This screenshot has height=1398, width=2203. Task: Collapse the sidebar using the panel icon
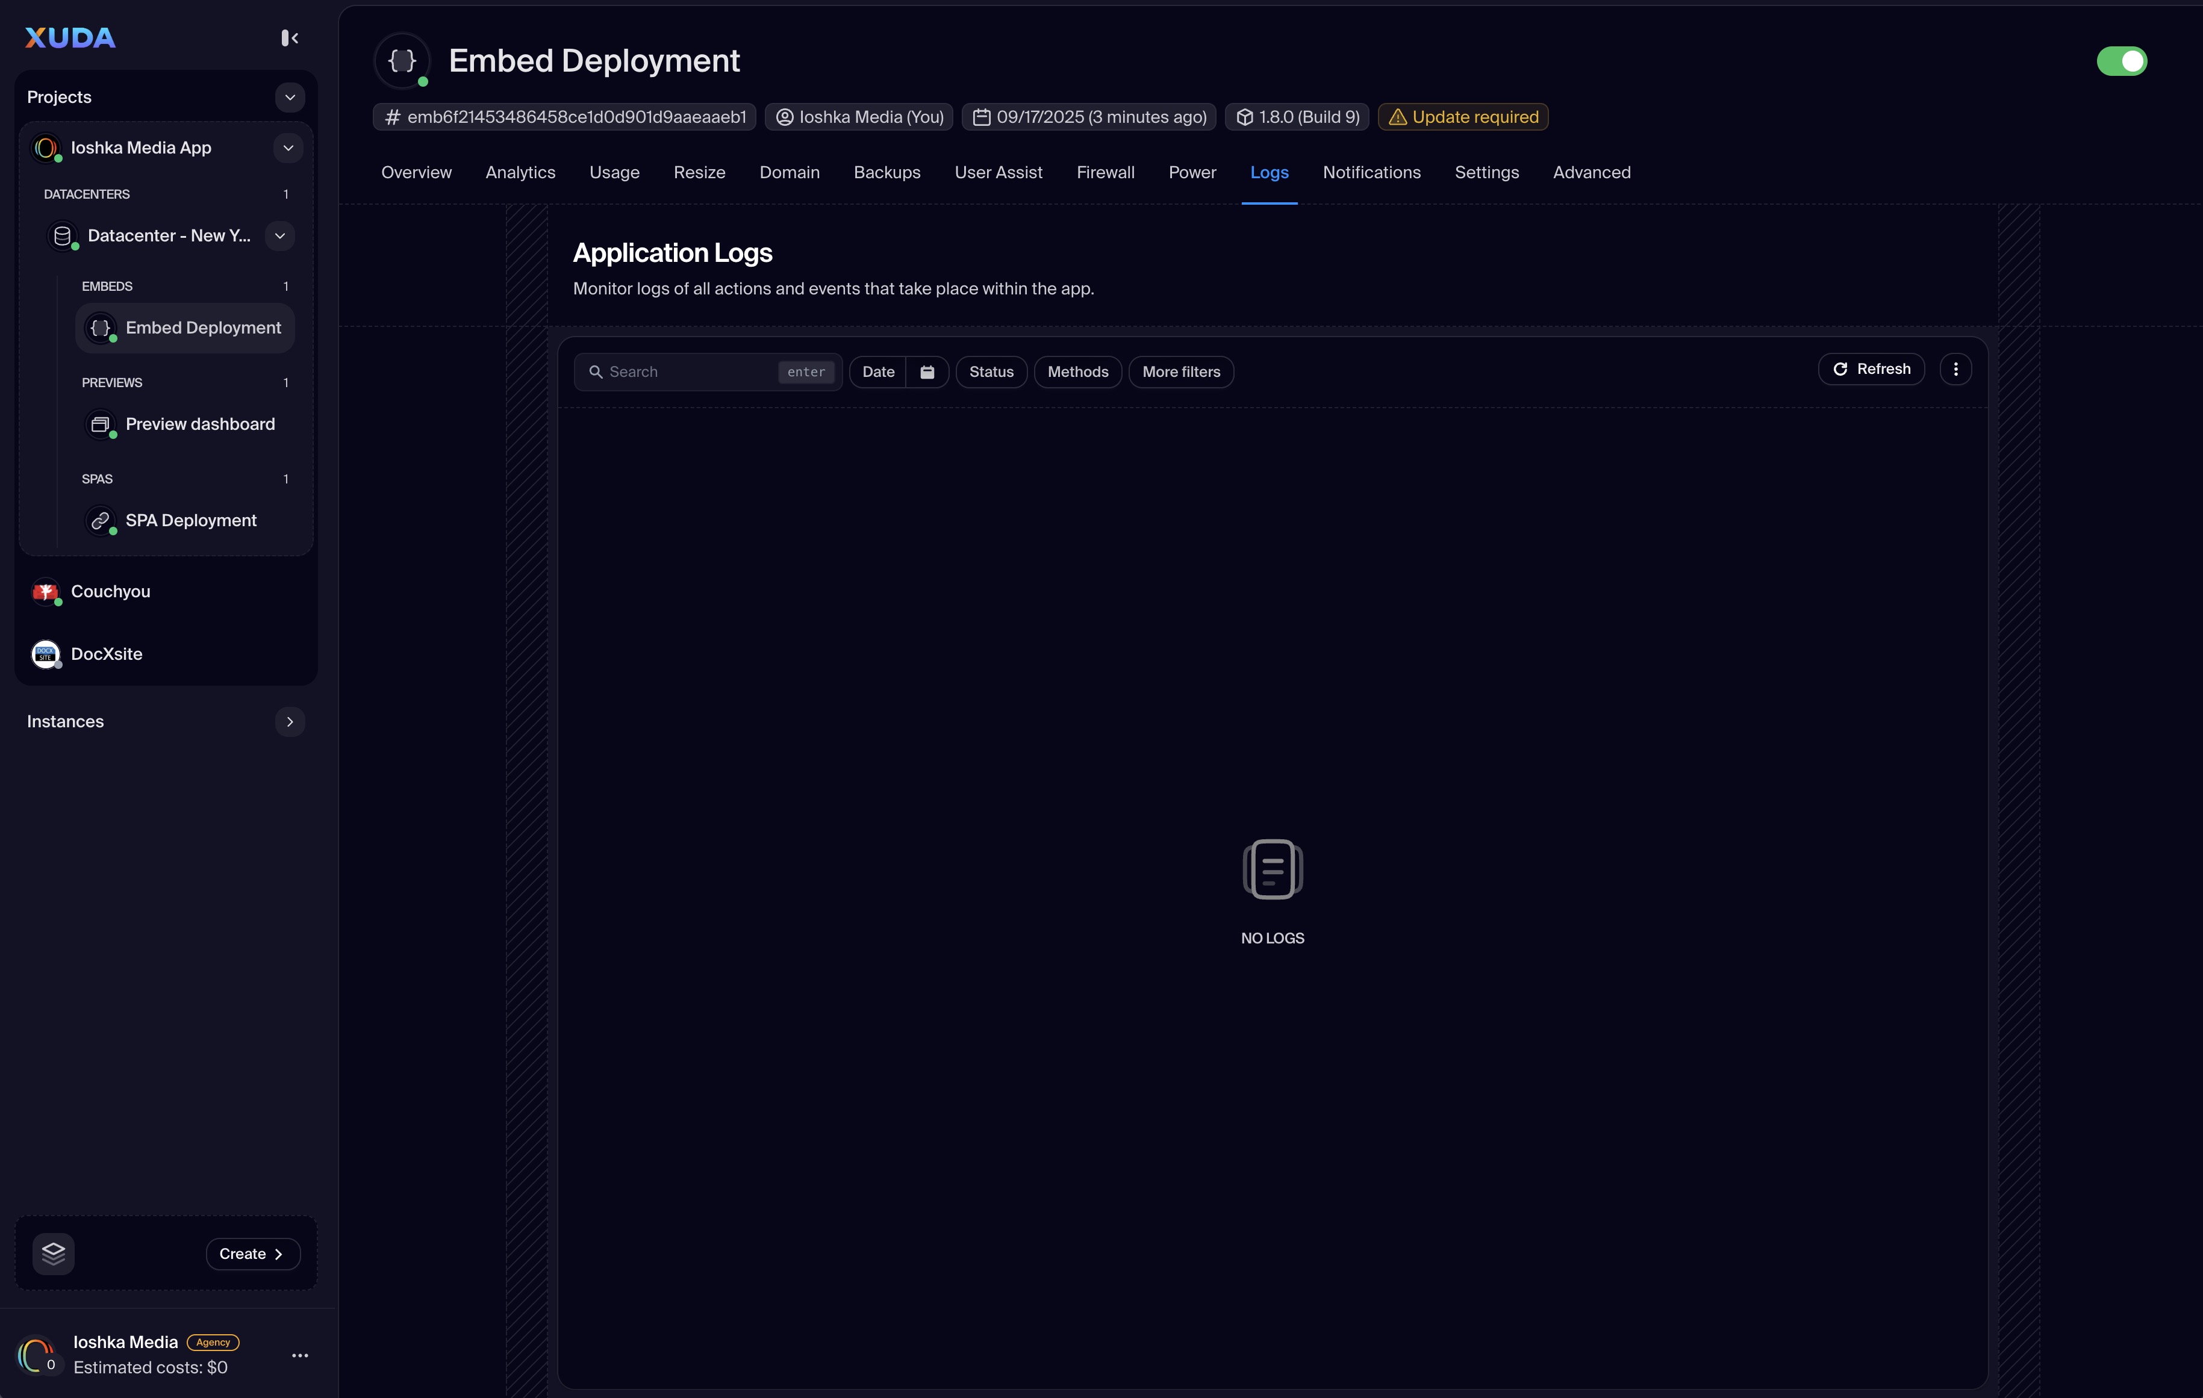pos(289,37)
